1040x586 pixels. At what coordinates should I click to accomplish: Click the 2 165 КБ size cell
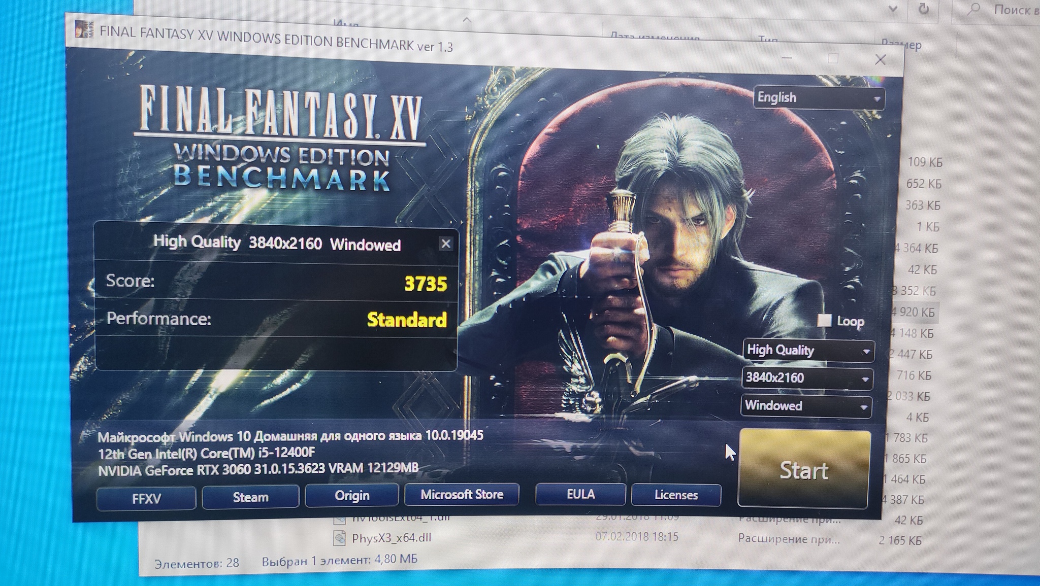point(900,540)
